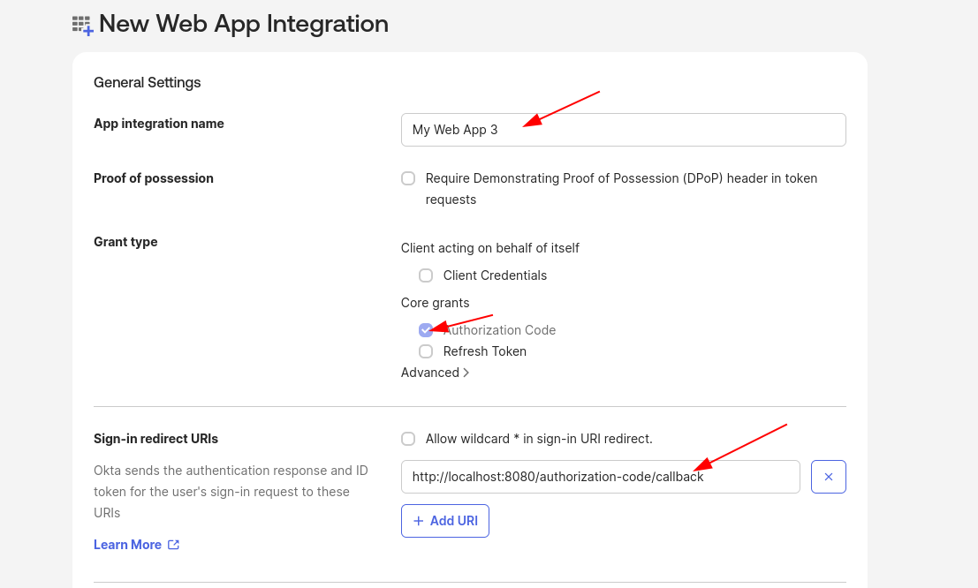Viewport: 978px width, 588px height.
Task: Click the plus icon inside the Add URI button
Action: [419, 520]
